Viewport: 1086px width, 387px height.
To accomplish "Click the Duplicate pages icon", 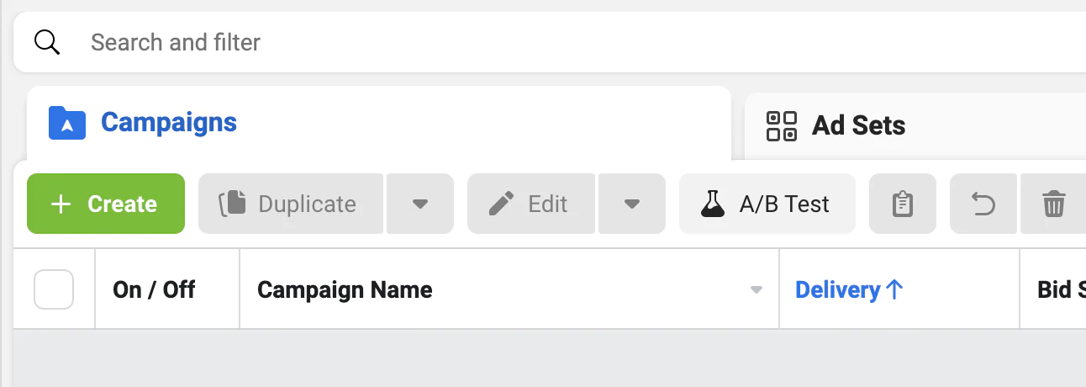I will [x=232, y=204].
